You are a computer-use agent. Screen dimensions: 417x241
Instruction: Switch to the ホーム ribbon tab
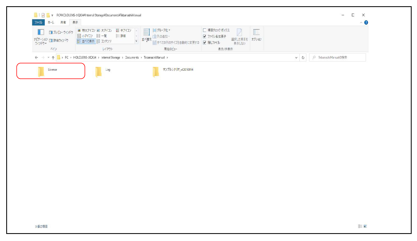click(51, 22)
